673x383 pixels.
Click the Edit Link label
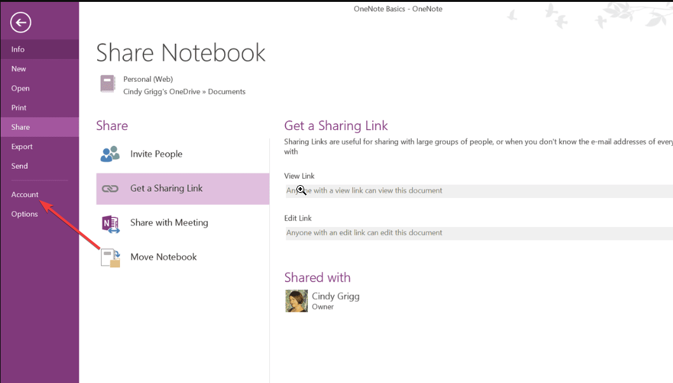(298, 218)
